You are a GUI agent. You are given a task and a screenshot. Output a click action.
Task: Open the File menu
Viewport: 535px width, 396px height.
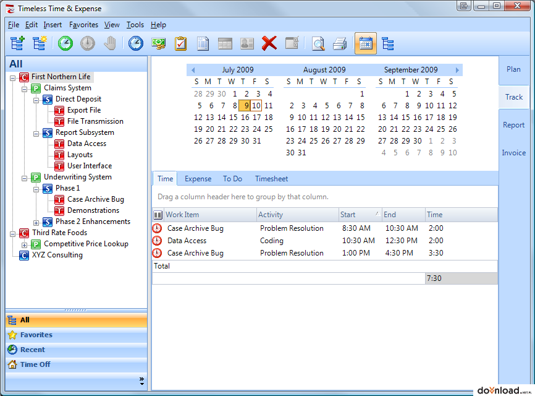coord(14,25)
